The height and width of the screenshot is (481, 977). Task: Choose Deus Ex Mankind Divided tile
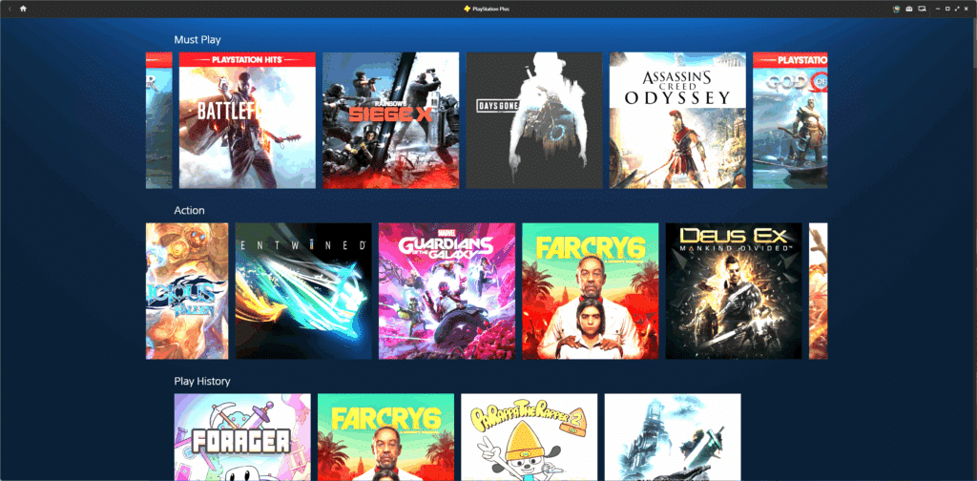734,291
